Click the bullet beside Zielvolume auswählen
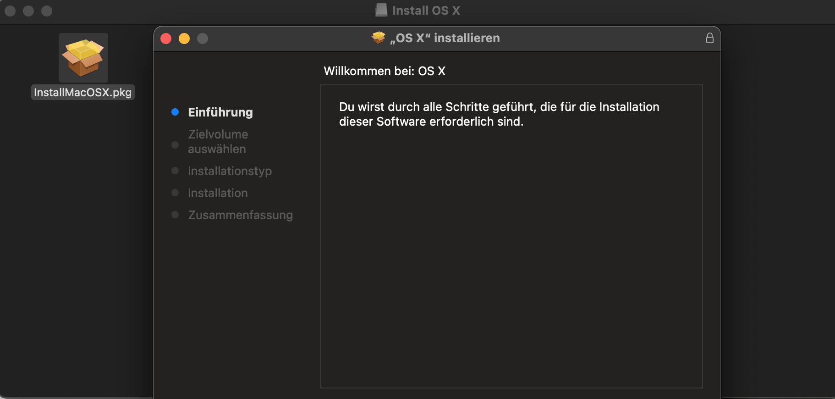 (x=175, y=145)
